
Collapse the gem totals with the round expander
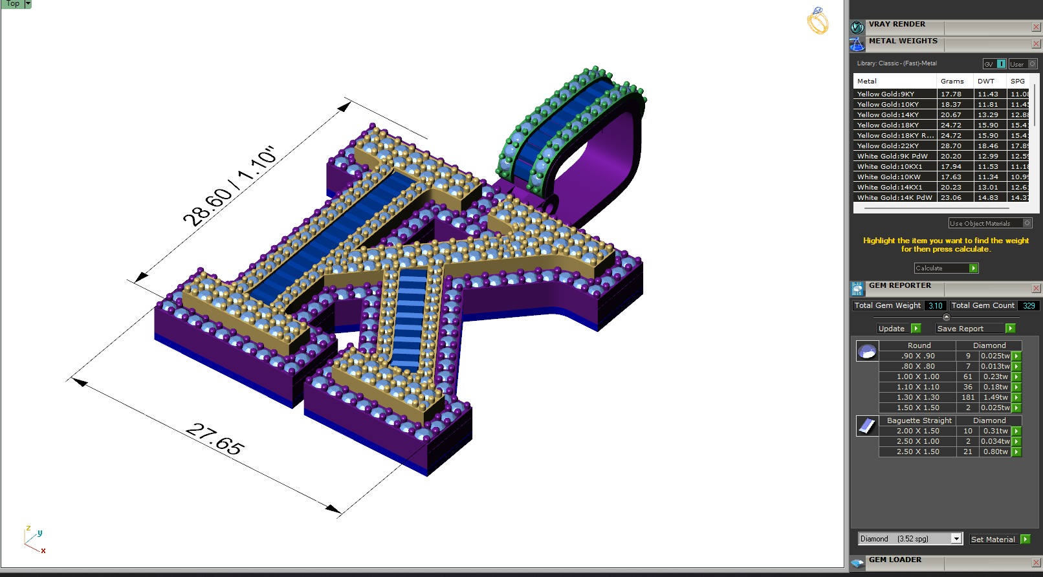[x=947, y=317]
